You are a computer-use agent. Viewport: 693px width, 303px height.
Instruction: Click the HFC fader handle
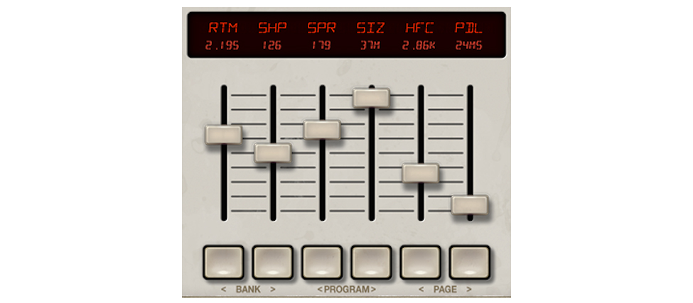(x=420, y=173)
